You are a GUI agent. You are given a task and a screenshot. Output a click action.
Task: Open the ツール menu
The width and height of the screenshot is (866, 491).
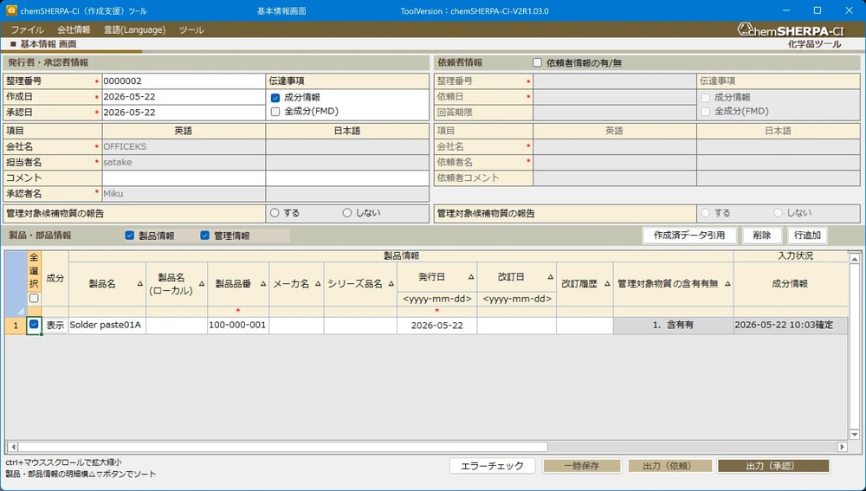click(191, 29)
